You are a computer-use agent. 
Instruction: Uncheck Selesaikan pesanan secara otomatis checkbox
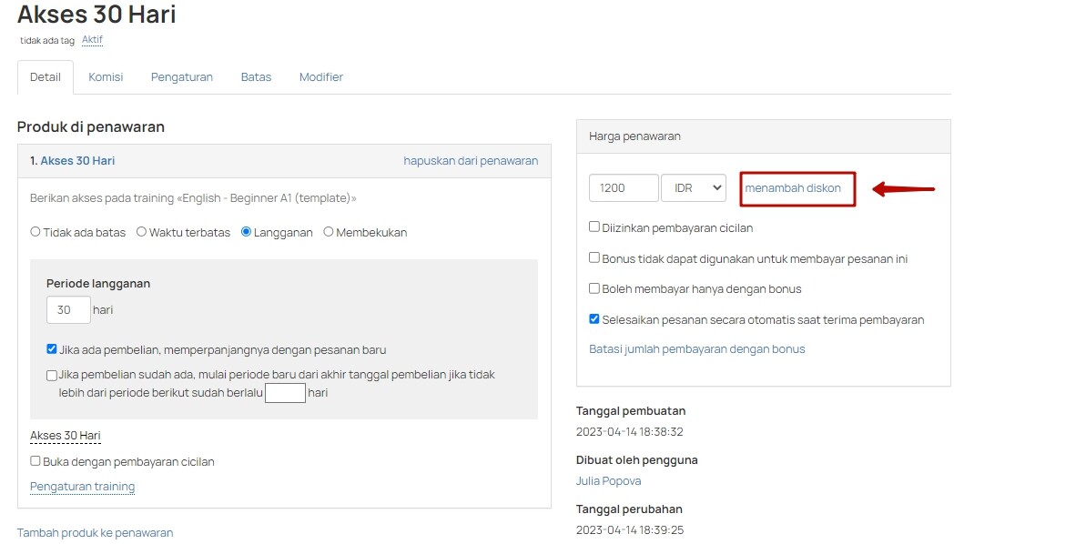tap(594, 319)
